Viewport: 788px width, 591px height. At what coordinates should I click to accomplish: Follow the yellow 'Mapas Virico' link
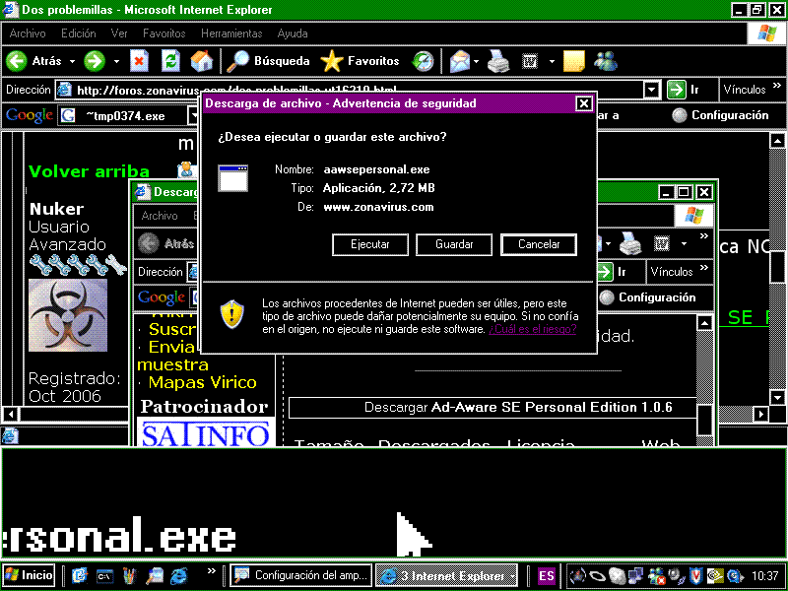tap(202, 382)
